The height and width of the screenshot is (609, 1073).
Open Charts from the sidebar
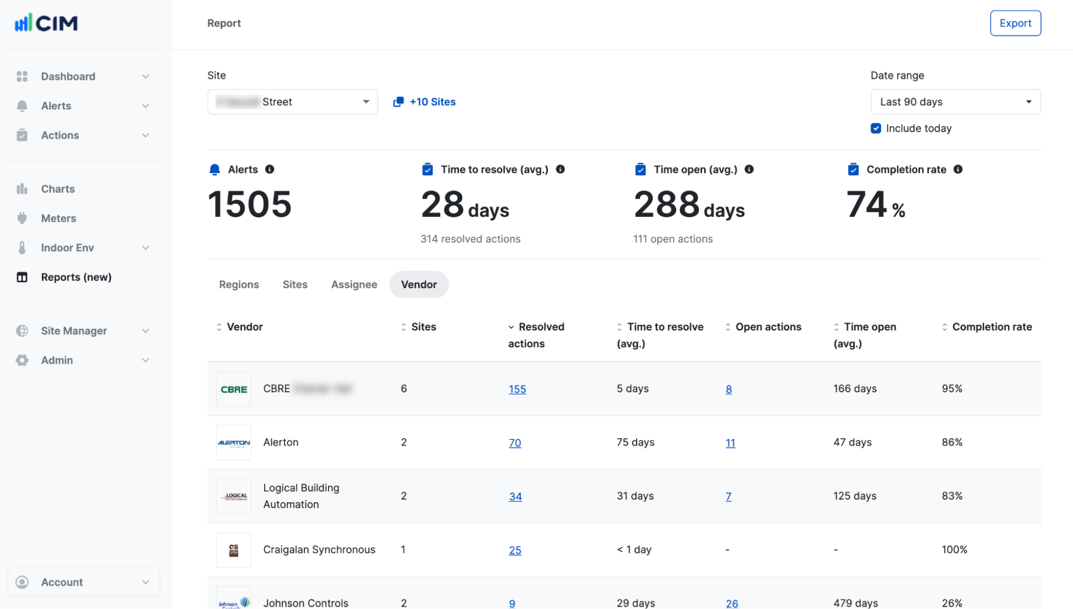[x=58, y=189]
